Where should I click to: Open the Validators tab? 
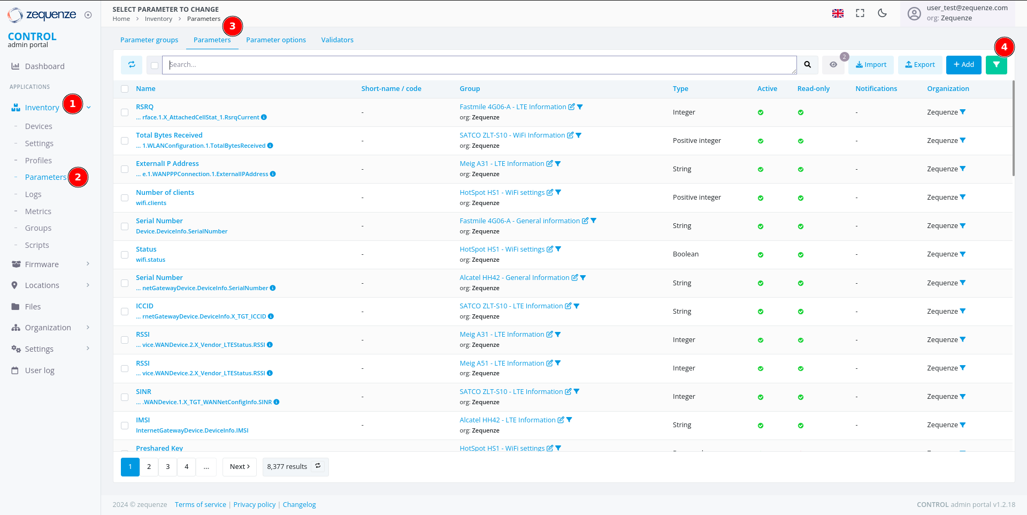tap(337, 40)
